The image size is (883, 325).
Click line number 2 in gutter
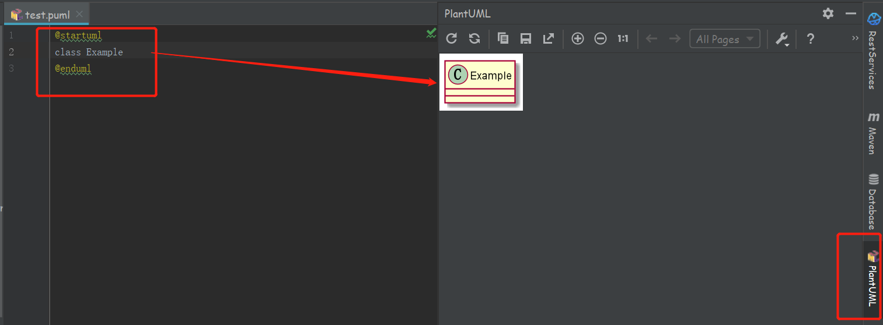(x=11, y=52)
